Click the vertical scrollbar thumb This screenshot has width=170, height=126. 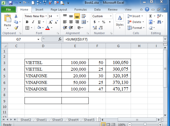pos(165,69)
